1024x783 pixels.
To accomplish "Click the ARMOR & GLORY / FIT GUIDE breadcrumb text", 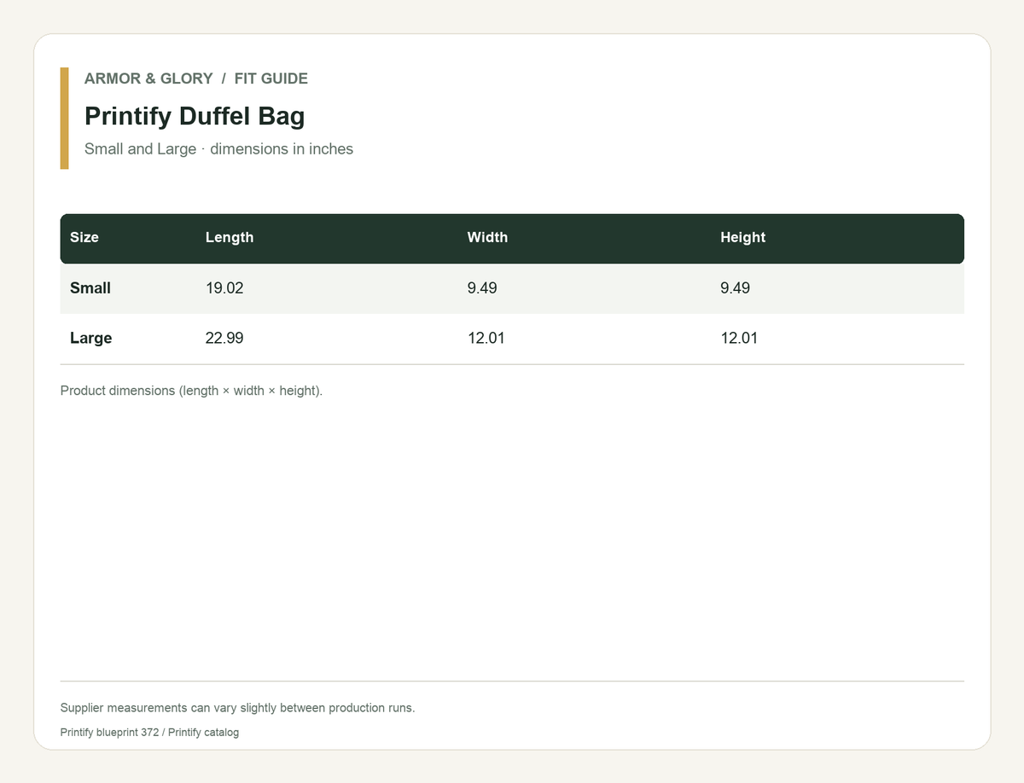I will pos(196,78).
